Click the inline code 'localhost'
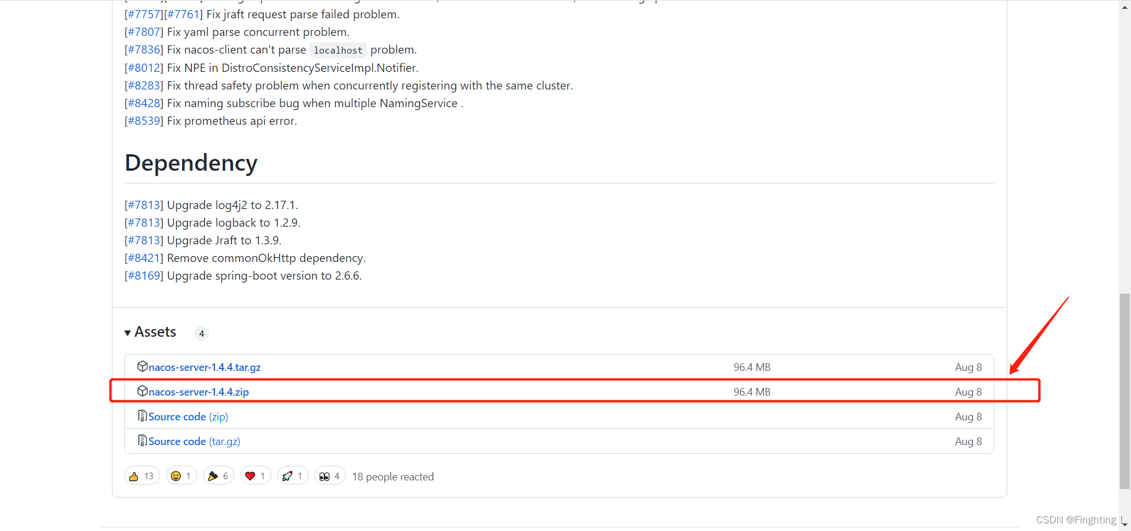This screenshot has height=531, width=1131. [x=338, y=50]
